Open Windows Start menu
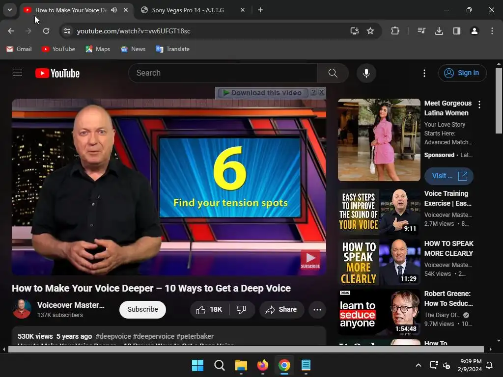503x377 pixels. tap(197, 365)
